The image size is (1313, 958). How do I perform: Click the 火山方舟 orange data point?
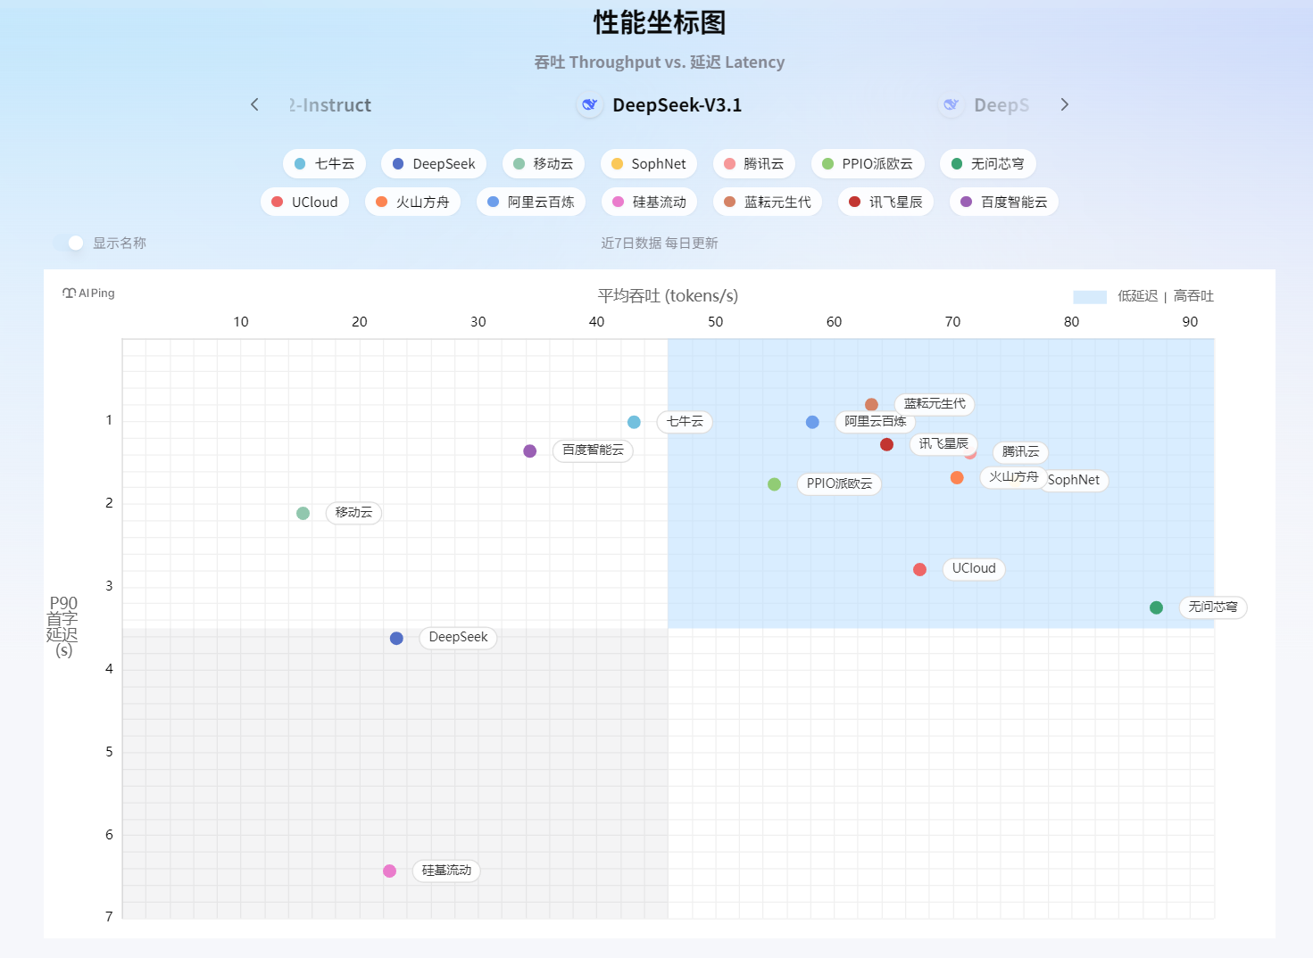click(957, 478)
